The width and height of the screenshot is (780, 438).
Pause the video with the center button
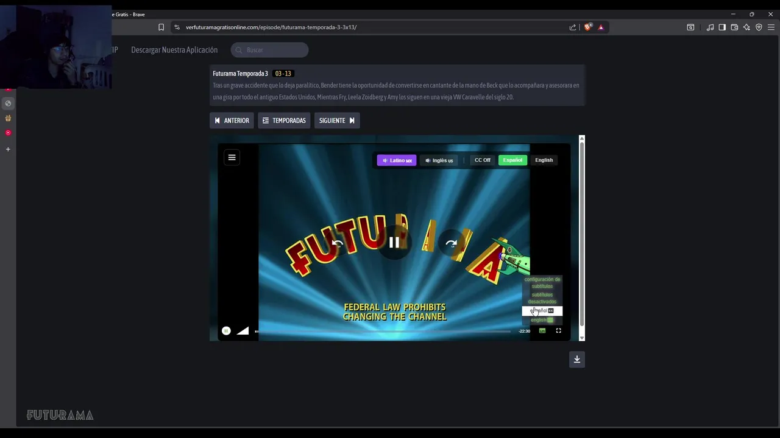point(394,243)
